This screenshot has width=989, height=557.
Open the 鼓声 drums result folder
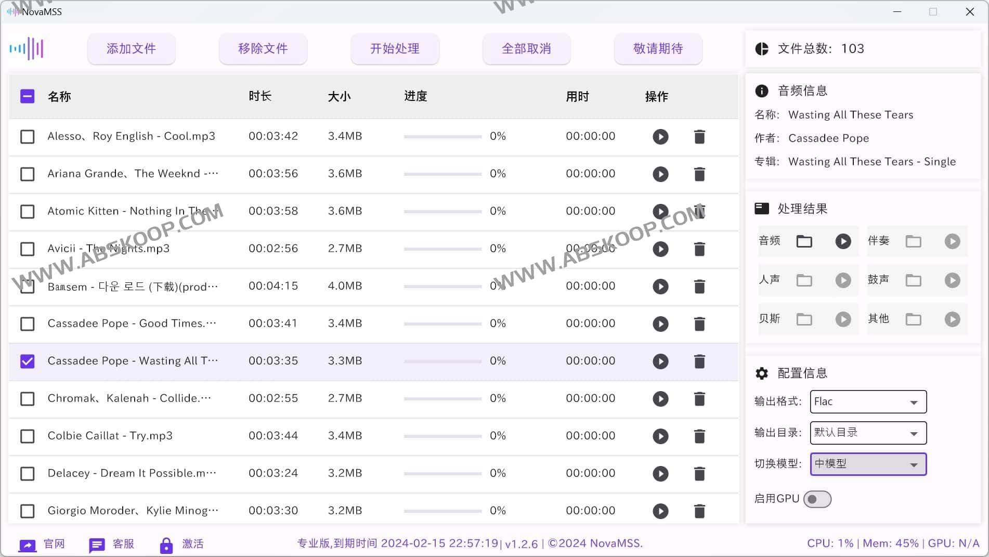coord(914,280)
